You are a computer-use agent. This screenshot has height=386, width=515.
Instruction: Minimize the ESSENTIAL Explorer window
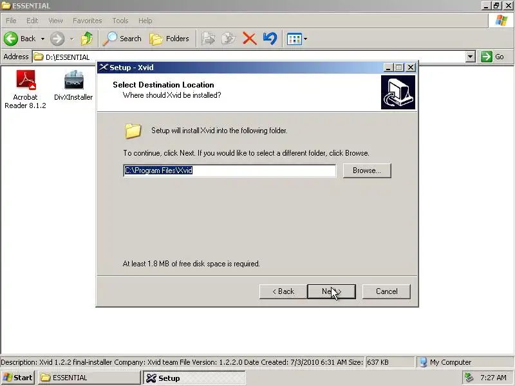tap(486, 6)
